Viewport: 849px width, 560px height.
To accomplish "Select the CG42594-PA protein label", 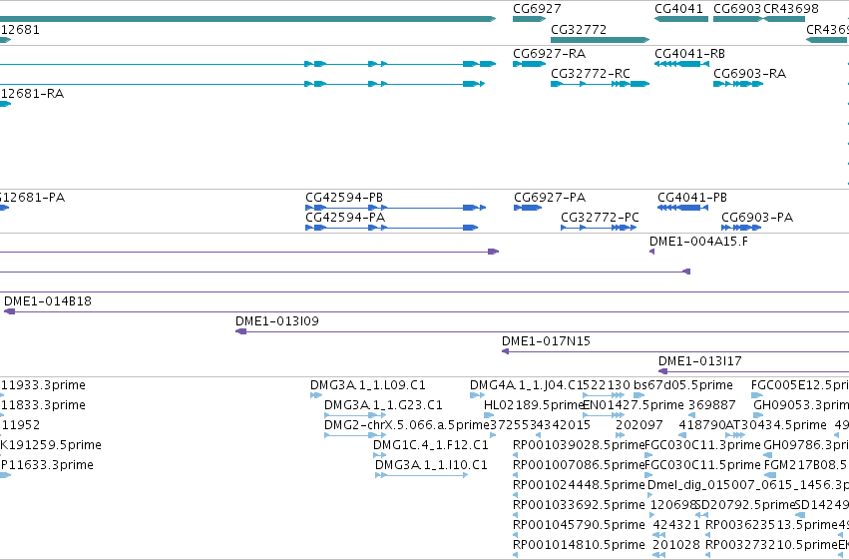I will point(345,218).
